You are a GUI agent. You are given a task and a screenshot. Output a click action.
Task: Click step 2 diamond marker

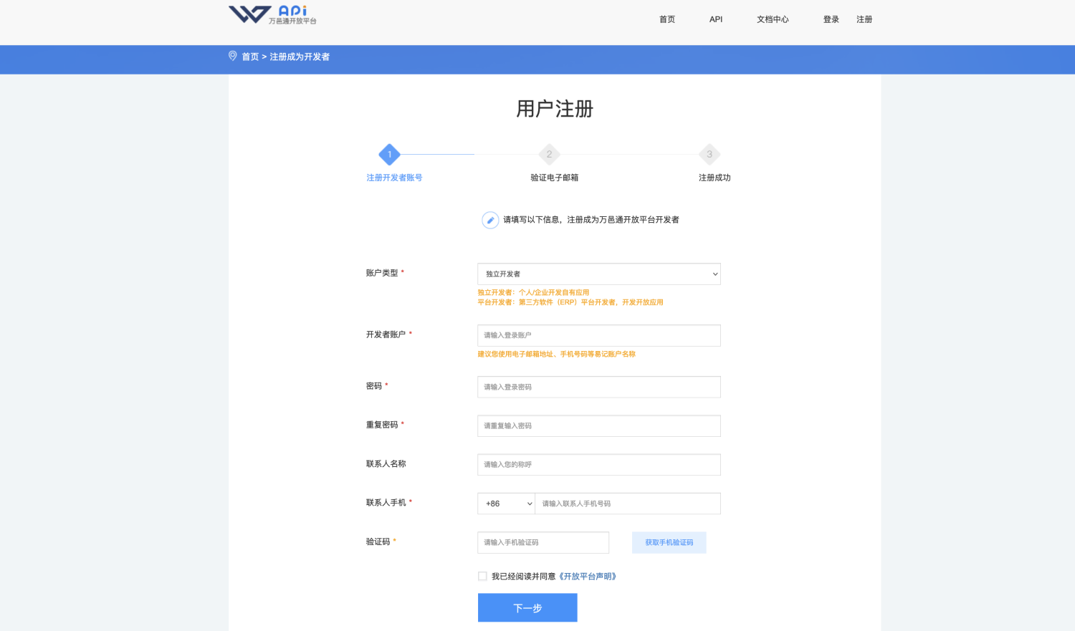coord(549,154)
